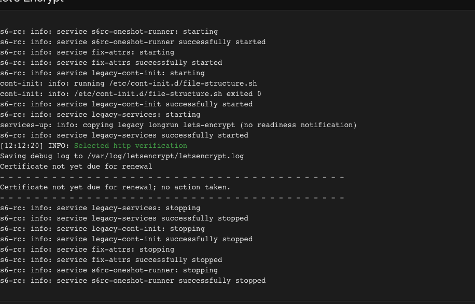The image size is (475, 304).
Task: Click the partially visible Let's Encrypt heading
Action: tap(32, 1)
